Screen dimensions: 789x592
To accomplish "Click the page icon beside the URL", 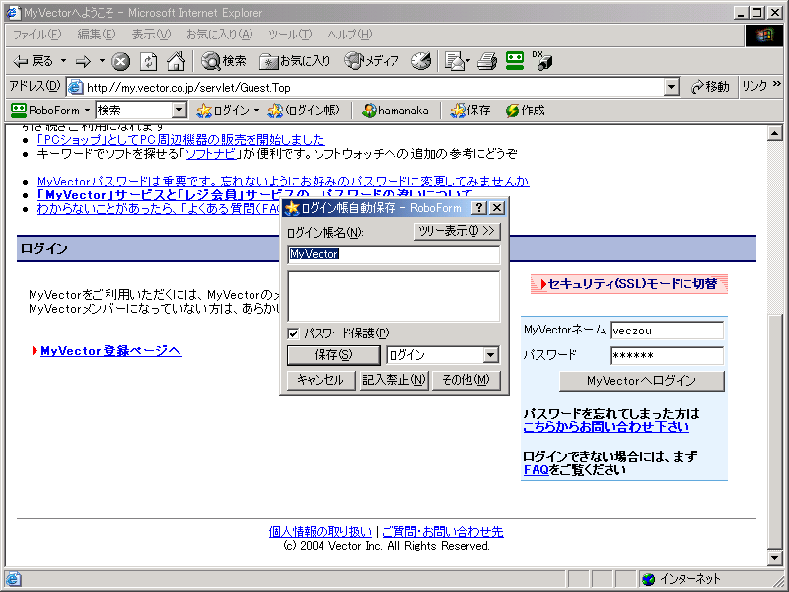I will [x=76, y=87].
